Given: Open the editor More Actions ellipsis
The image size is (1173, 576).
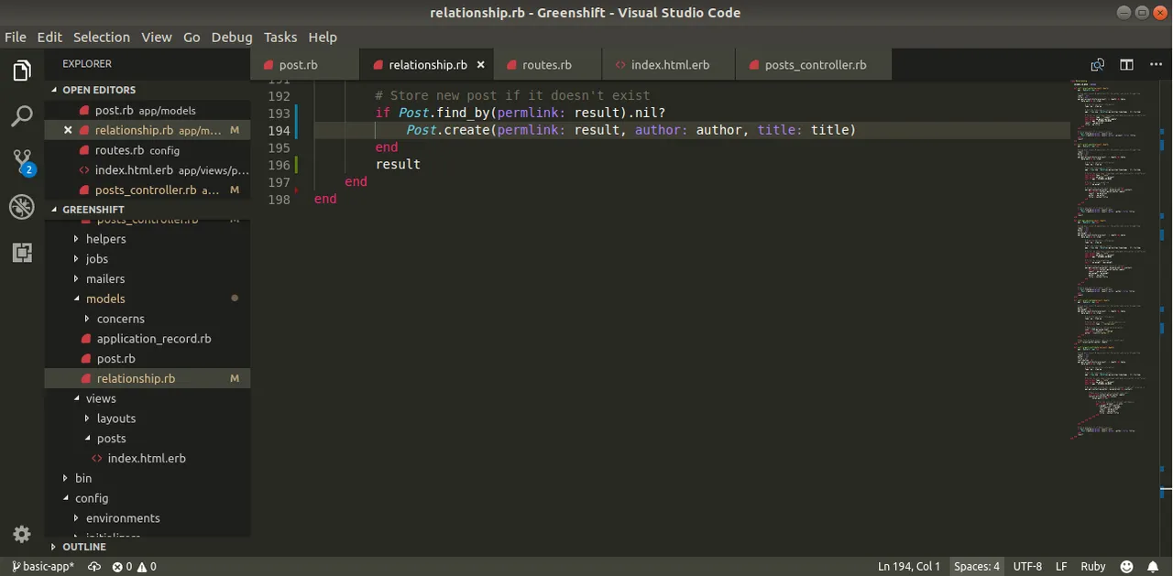Looking at the screenshot, I should pos(1155,65).
